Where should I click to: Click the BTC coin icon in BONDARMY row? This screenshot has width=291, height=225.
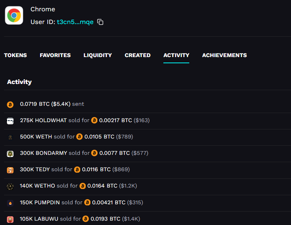coord(94,153)
